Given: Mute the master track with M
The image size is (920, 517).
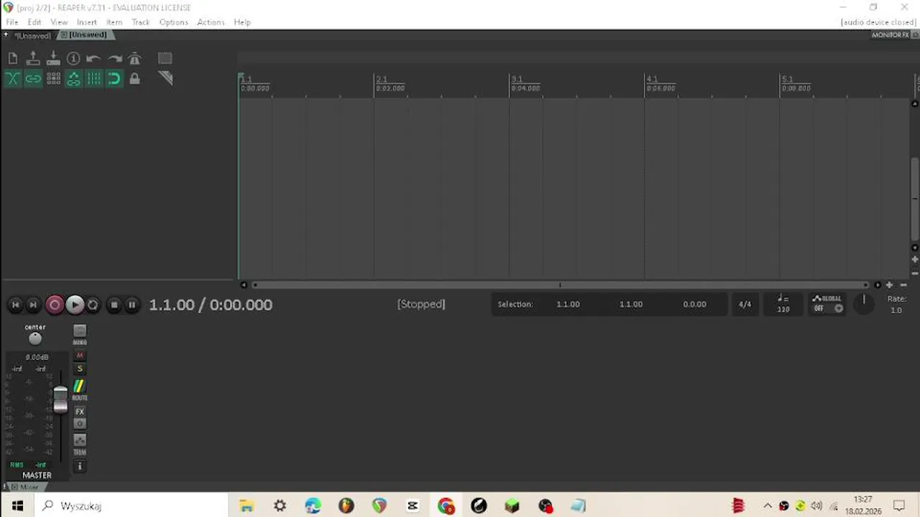Looking at the screenshot, I should point(80,355).
